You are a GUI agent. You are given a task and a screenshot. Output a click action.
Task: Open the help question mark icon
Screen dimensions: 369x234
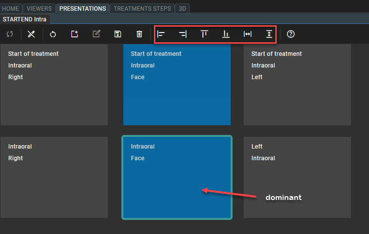pyautogui.click(x=291, y=34)
